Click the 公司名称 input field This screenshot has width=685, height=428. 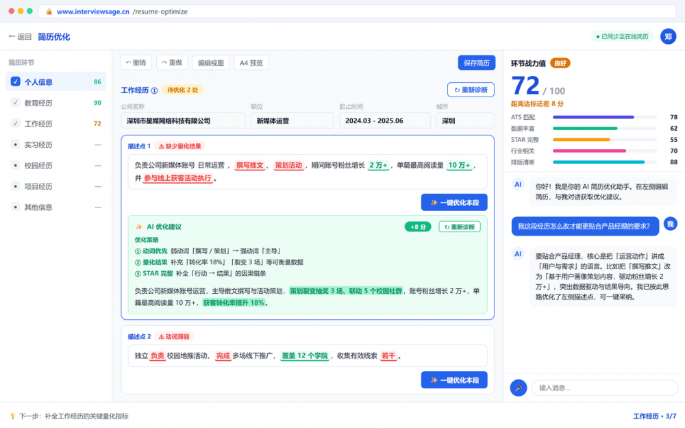[183, 121]
